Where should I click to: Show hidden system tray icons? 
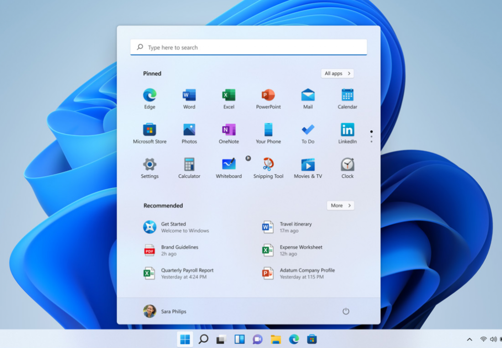coord(469,339)
